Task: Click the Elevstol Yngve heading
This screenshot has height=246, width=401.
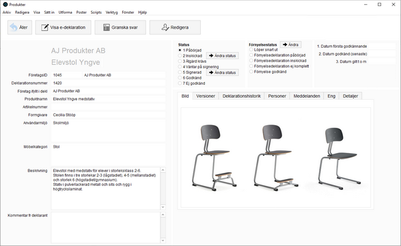Action: pos(75,62)
